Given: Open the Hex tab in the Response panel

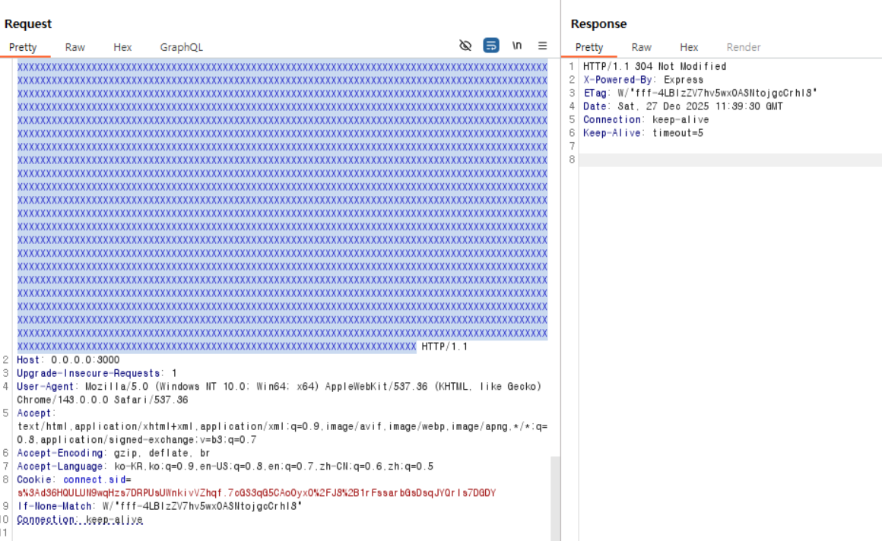Looking at the screenshot, I should click(x=689, y=47).
